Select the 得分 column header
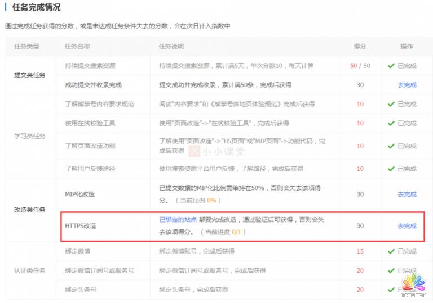Image resolution: width=433 pixels, height=303 pixels. (360, 46)
